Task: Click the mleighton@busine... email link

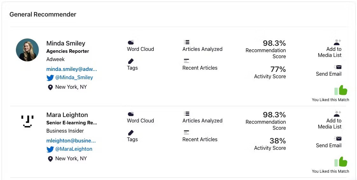Action: click(71, 141)
